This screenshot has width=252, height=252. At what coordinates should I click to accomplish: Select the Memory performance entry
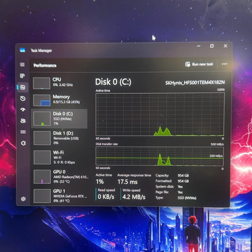pos(59,100)
